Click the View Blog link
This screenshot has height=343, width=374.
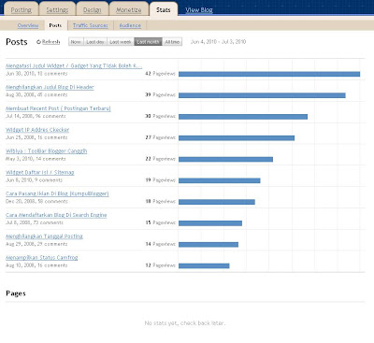click(199, 10)
